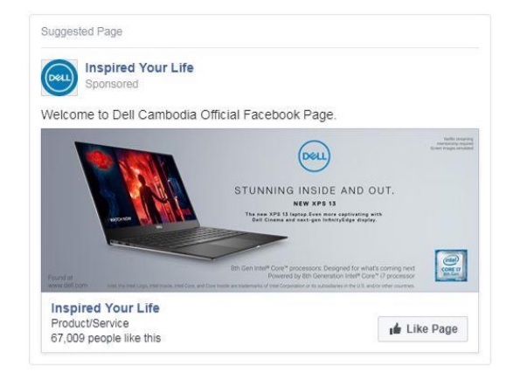
Task: Click the Suggested Page header text
Action: (81, 31)
